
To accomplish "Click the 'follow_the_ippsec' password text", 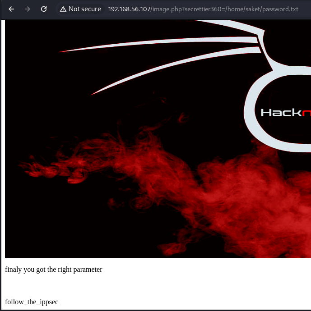I will click(32, 302).
